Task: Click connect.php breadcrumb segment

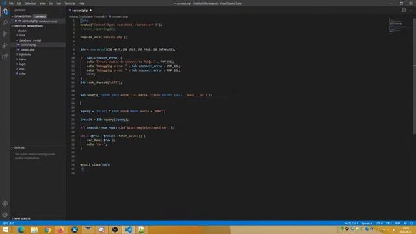Action: click(118, 16)
